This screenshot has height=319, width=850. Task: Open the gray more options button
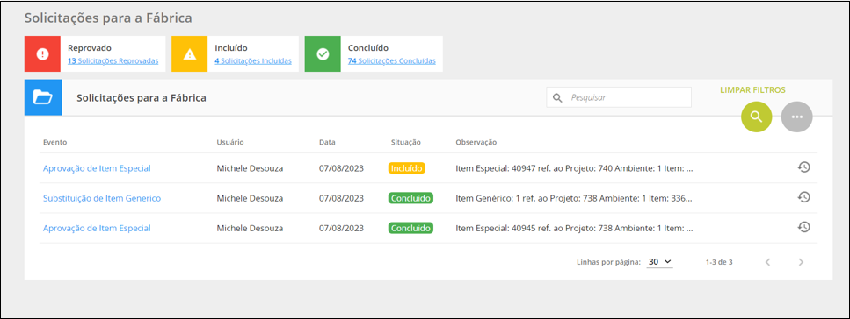797,117
